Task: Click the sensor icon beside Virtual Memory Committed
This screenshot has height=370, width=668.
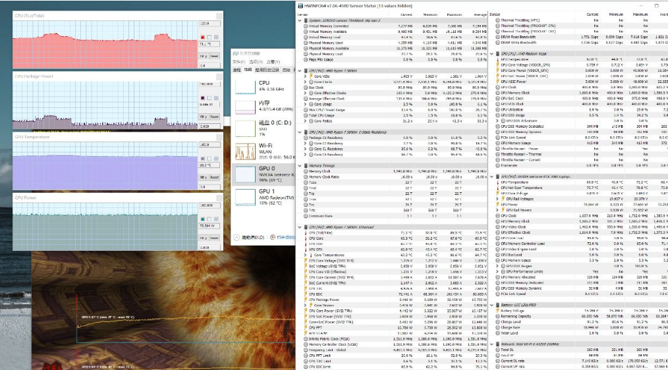Action: (306, 26)
